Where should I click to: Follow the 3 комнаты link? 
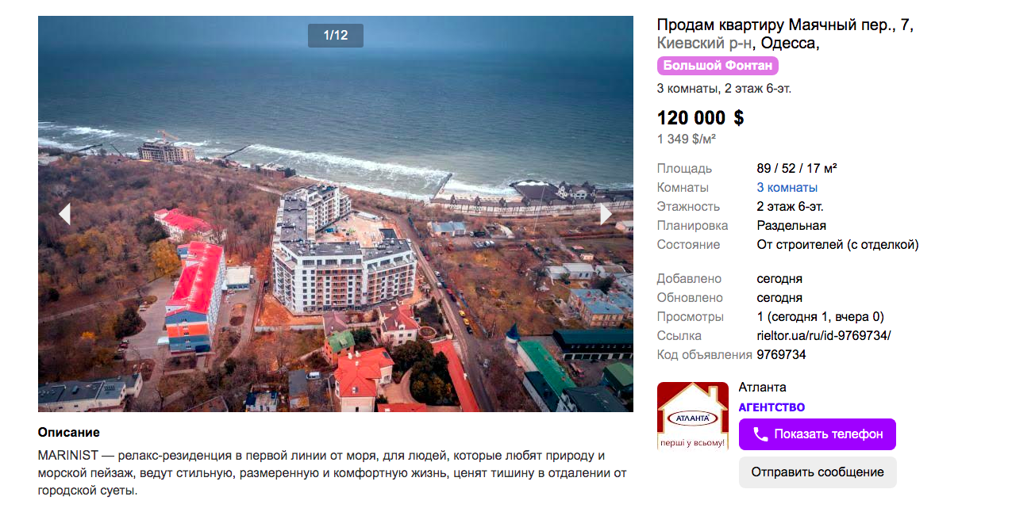[x=787, y=188]
